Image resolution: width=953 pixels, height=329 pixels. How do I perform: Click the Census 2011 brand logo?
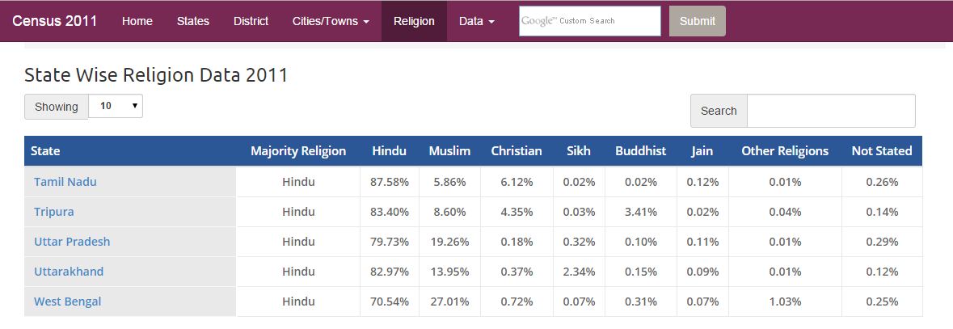55,21
